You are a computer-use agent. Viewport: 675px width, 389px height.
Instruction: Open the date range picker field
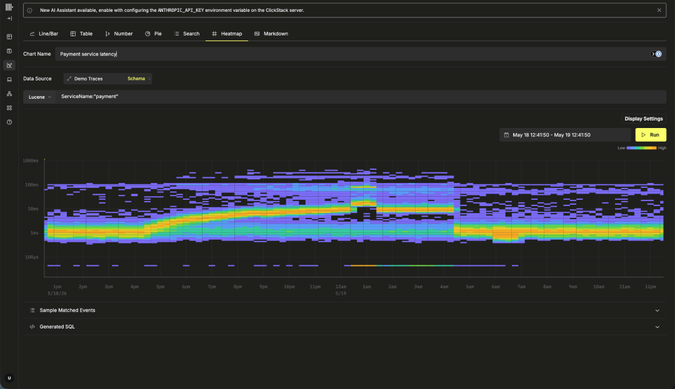point(565,135)
